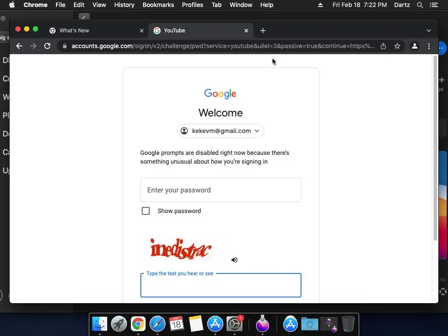The width and height of the screenshot is (448, 336).
Task: Open the Chrome profile avatar icon
Action: coord(415,46)
